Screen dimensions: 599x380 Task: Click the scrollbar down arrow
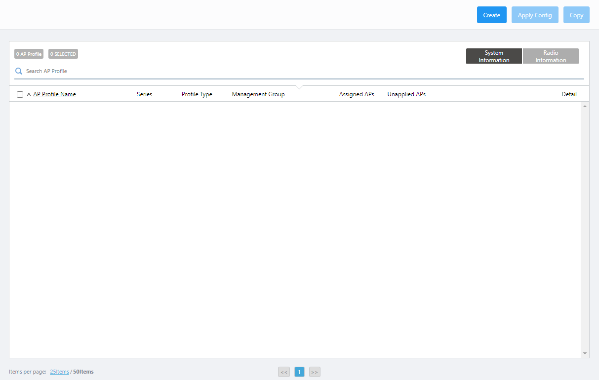point(585,353)
